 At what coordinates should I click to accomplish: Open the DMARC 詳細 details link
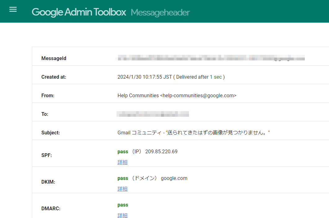[x=123, y=215]
